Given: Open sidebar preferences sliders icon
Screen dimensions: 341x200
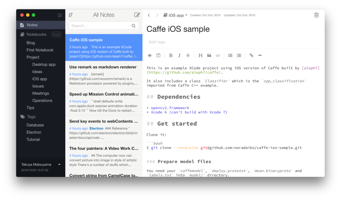Looking at the screenshot, I should click(60, 15).
